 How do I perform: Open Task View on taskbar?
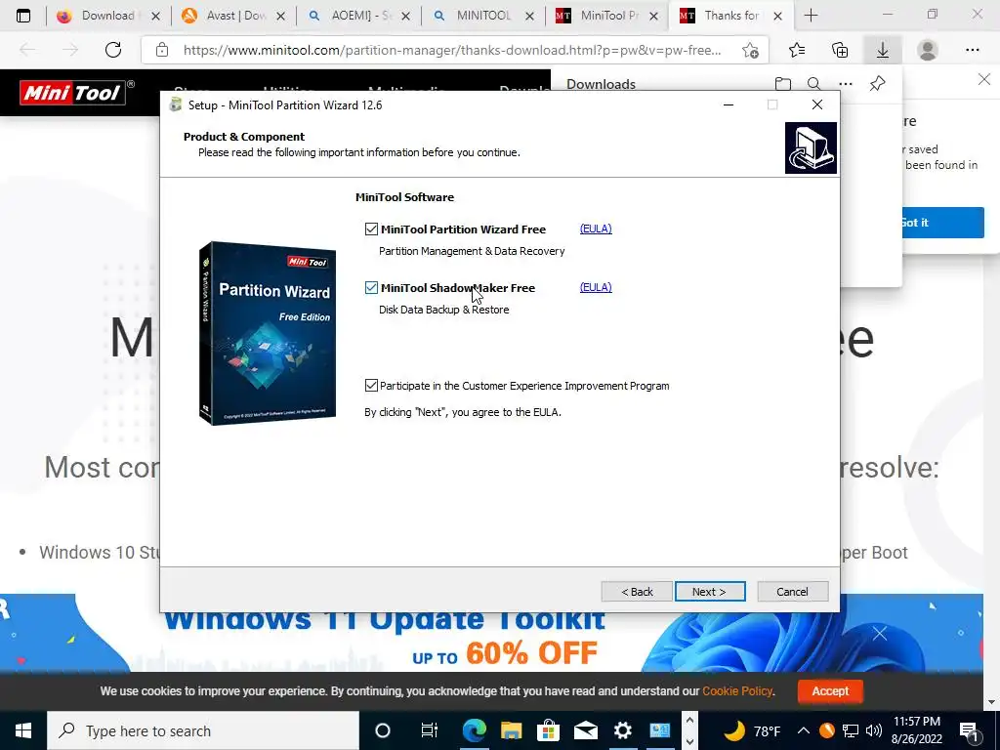(x=429, y=730)
